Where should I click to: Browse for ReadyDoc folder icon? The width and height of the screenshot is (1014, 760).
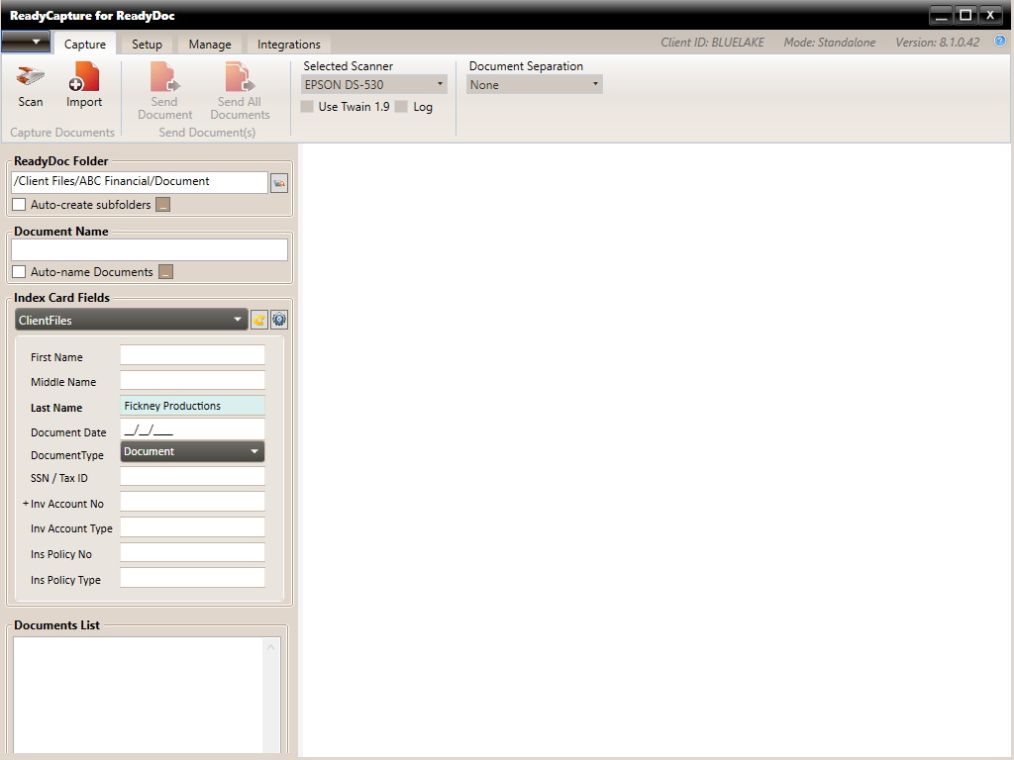pos(279,182)
